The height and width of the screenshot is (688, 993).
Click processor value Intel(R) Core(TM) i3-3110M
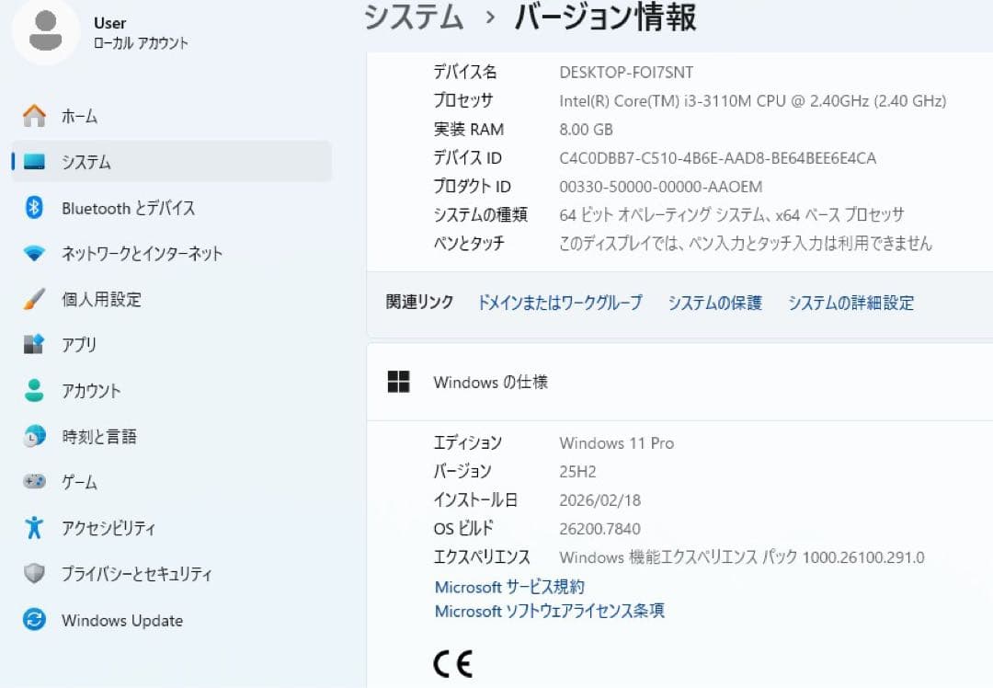coord(752,101)
